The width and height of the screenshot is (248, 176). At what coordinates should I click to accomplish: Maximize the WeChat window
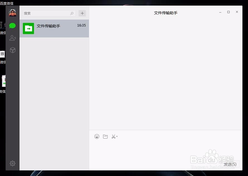click(228, 12)
